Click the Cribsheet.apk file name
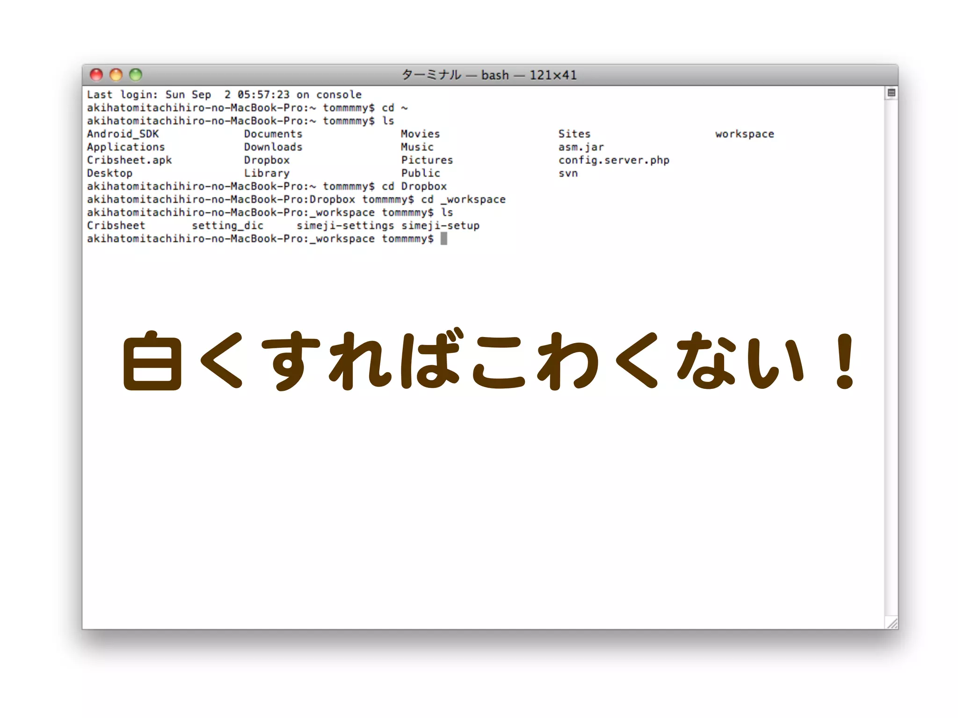The height and width of the screenshot is (718, 958). coord(129,160)
